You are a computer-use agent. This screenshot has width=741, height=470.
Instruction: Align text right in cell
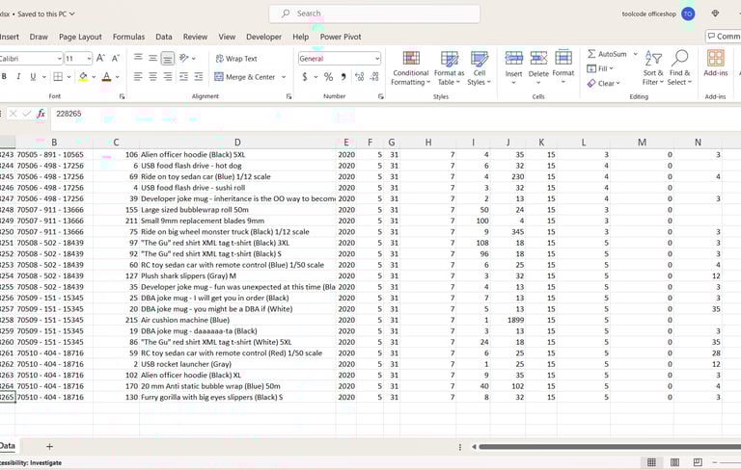click(167, 76)
